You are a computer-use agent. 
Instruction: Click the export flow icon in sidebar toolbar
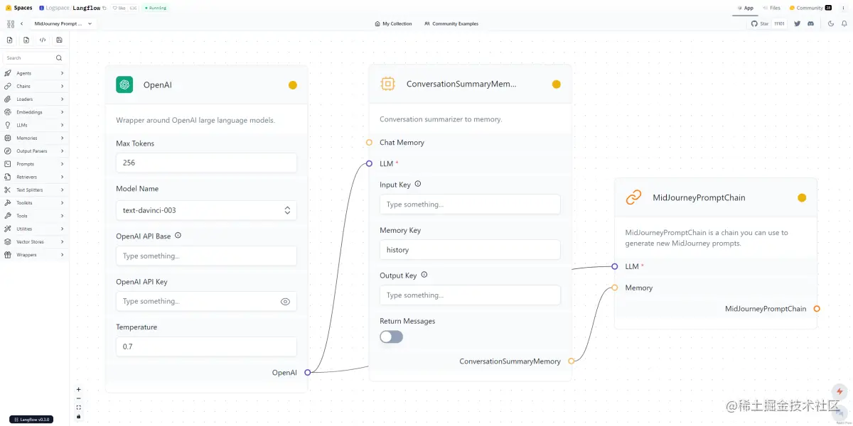tap(26, 40)
